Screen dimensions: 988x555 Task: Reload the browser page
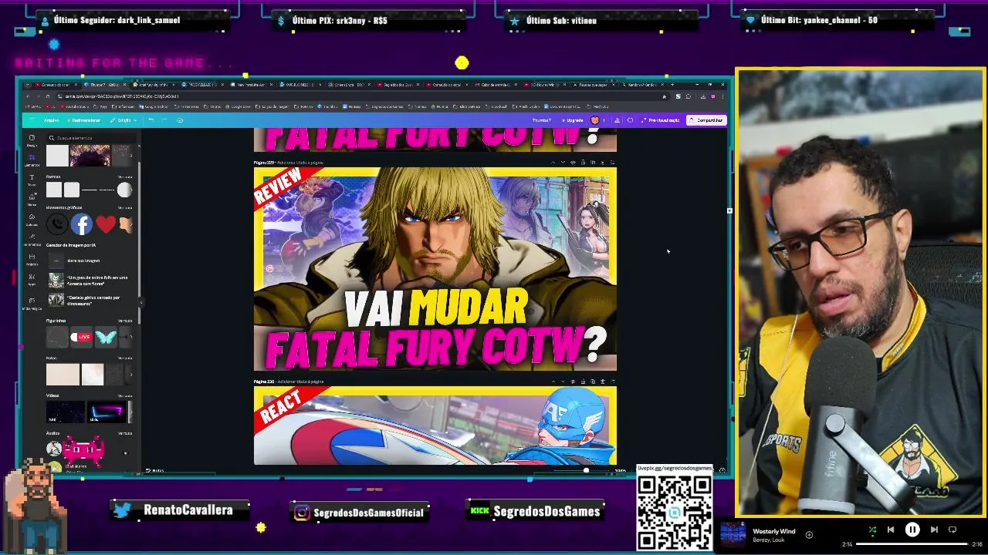click(48, 96)
